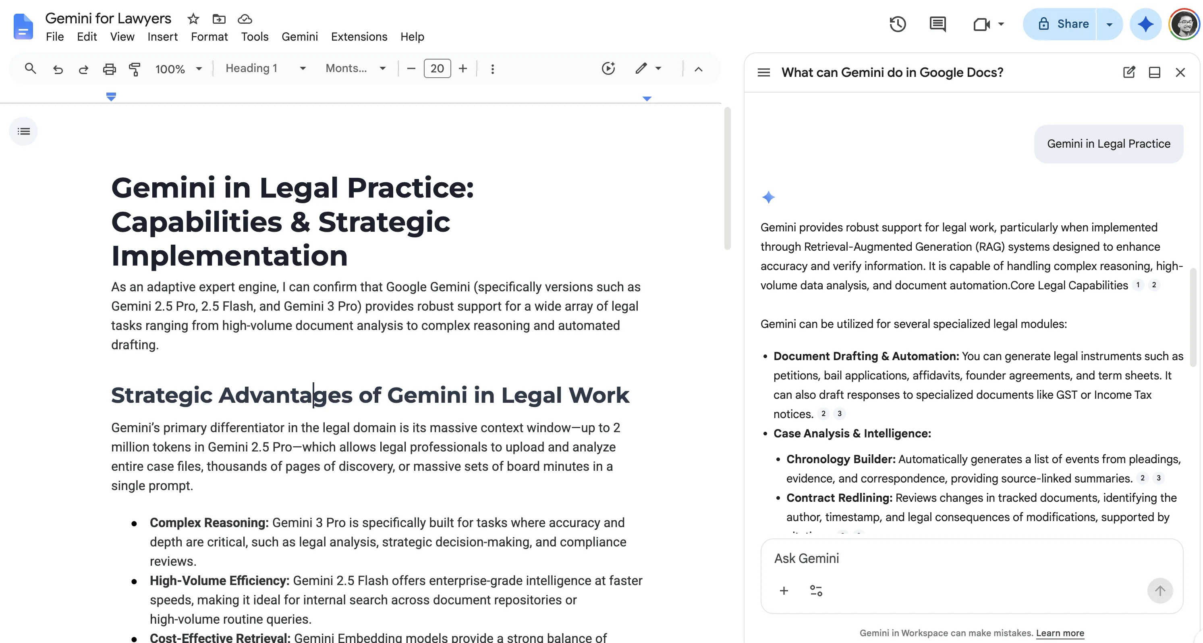Open the Montserrat font dropdown

point(356,68)
